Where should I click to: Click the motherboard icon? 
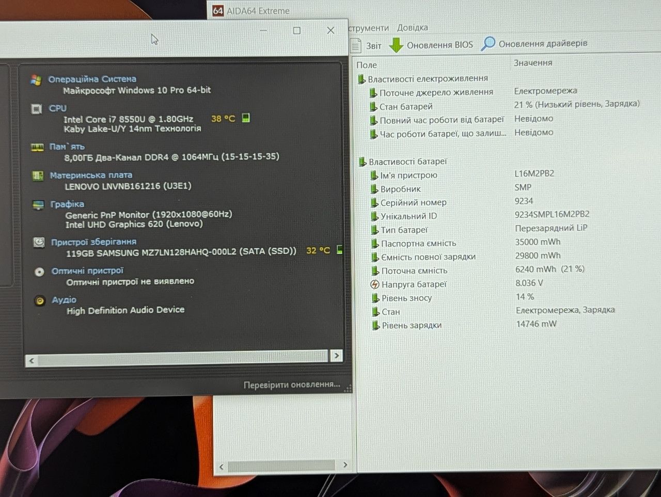point(38,176)
